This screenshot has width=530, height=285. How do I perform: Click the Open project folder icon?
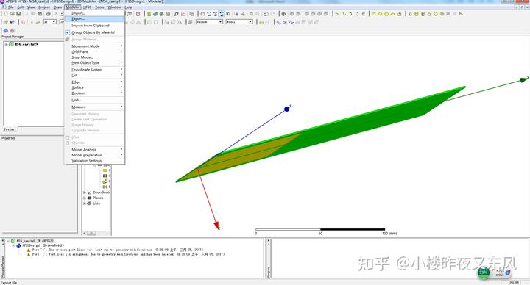pos(13,14)
